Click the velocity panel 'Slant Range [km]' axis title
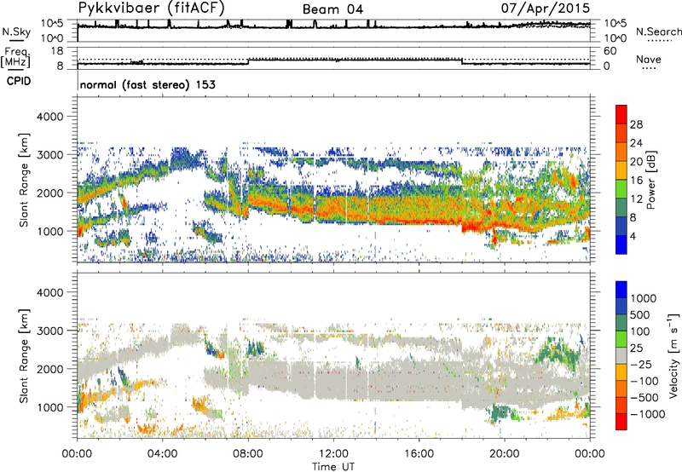Viewport: 682px width, 472px height. tap(24, 355)
